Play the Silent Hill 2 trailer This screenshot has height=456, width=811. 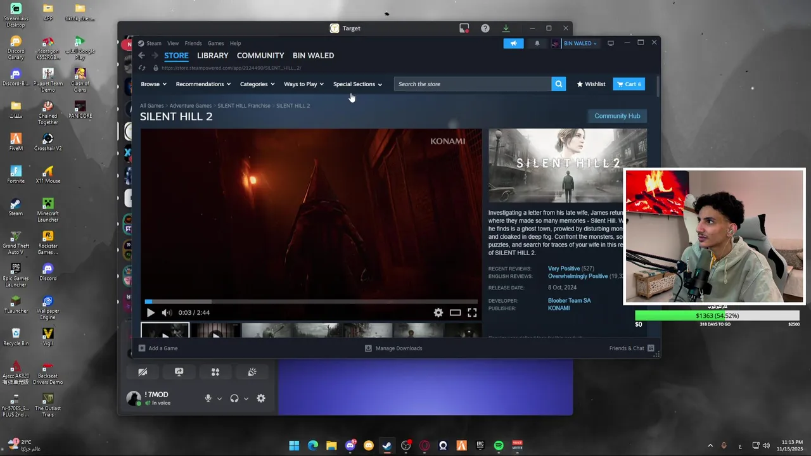click(x=150, y=312)
